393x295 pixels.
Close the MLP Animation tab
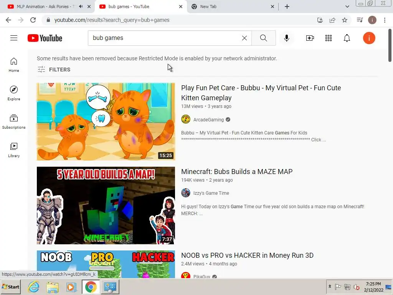coord(89,7)
